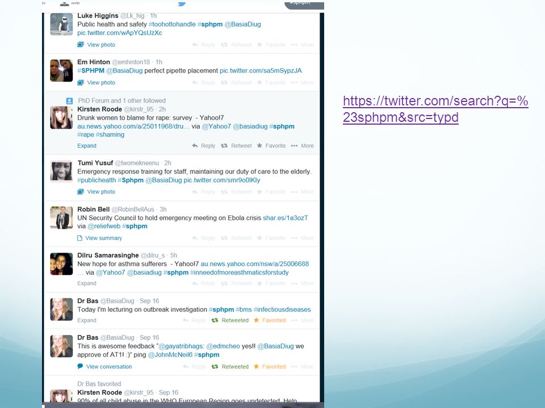Click @JohnMcNeil6 mention
This screenshot has height=408, width=545.
coord(170,355)
